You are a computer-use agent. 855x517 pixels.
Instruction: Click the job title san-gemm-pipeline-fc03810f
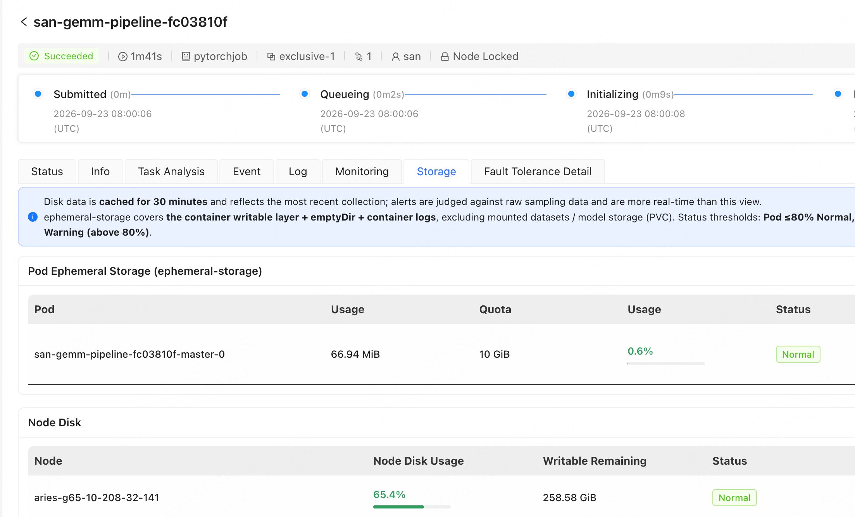[x=130, y=22]
